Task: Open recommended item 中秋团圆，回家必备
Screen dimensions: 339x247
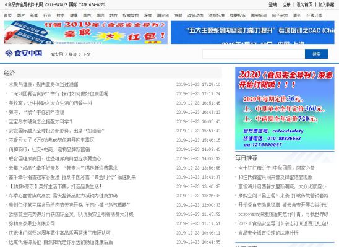Action: tap(277, 168)
